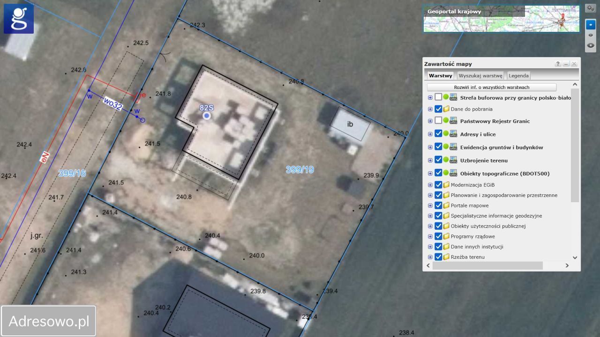
Task: Toggle Ewidencja gruntów i budynków checkbox
Action: (x=438, y=147)
